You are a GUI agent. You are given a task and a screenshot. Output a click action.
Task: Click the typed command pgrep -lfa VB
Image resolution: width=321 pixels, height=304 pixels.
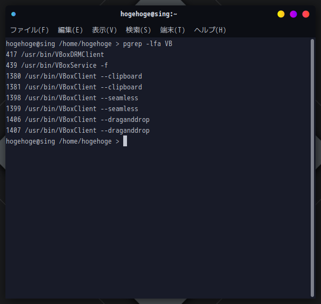148,44
